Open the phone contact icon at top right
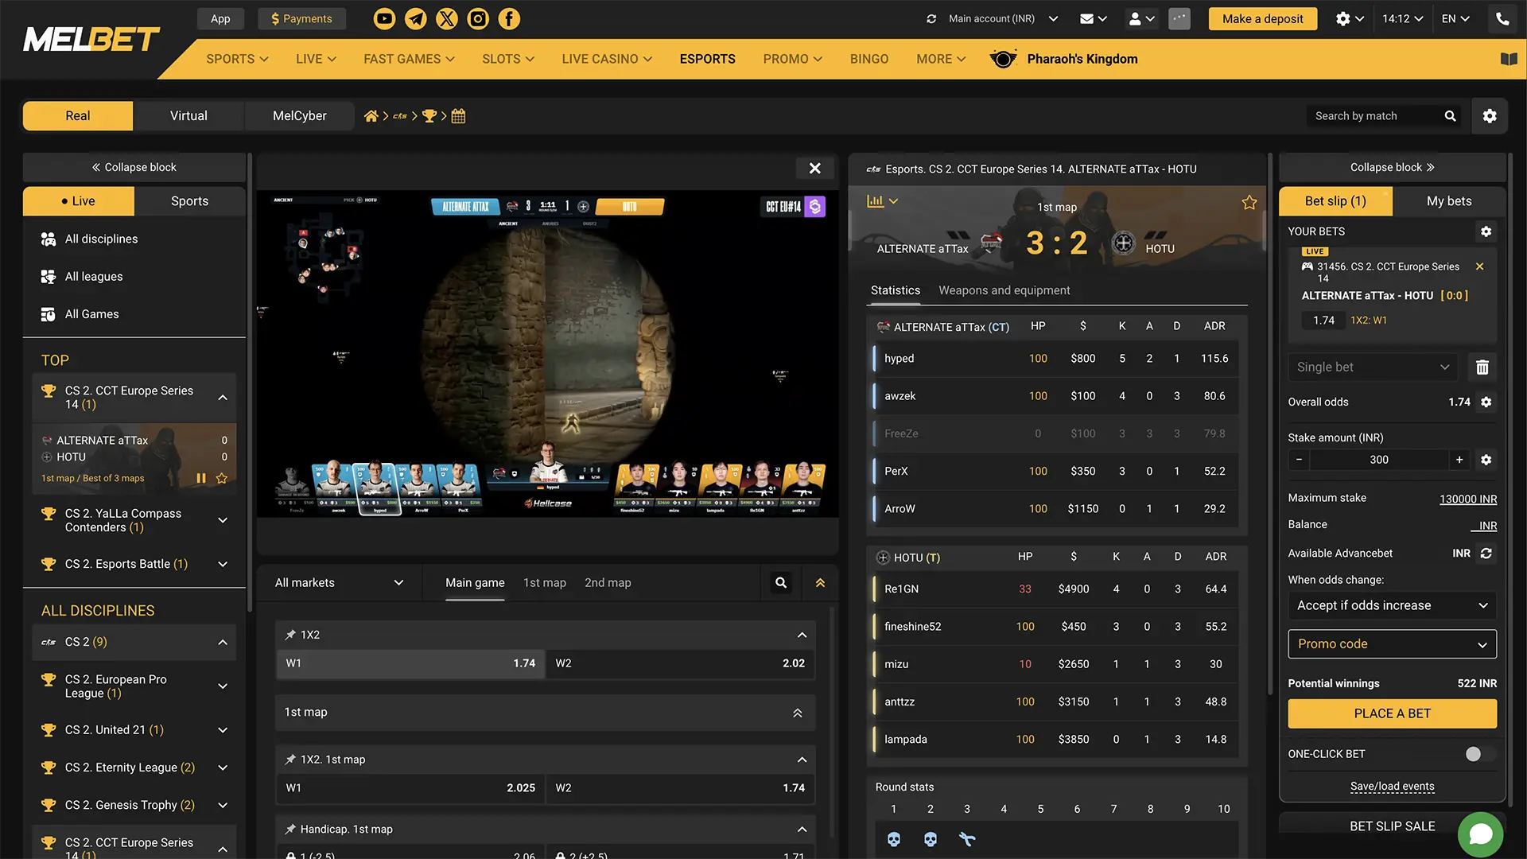Viewport: 1527px width, 859px height. coord(1502,18)
